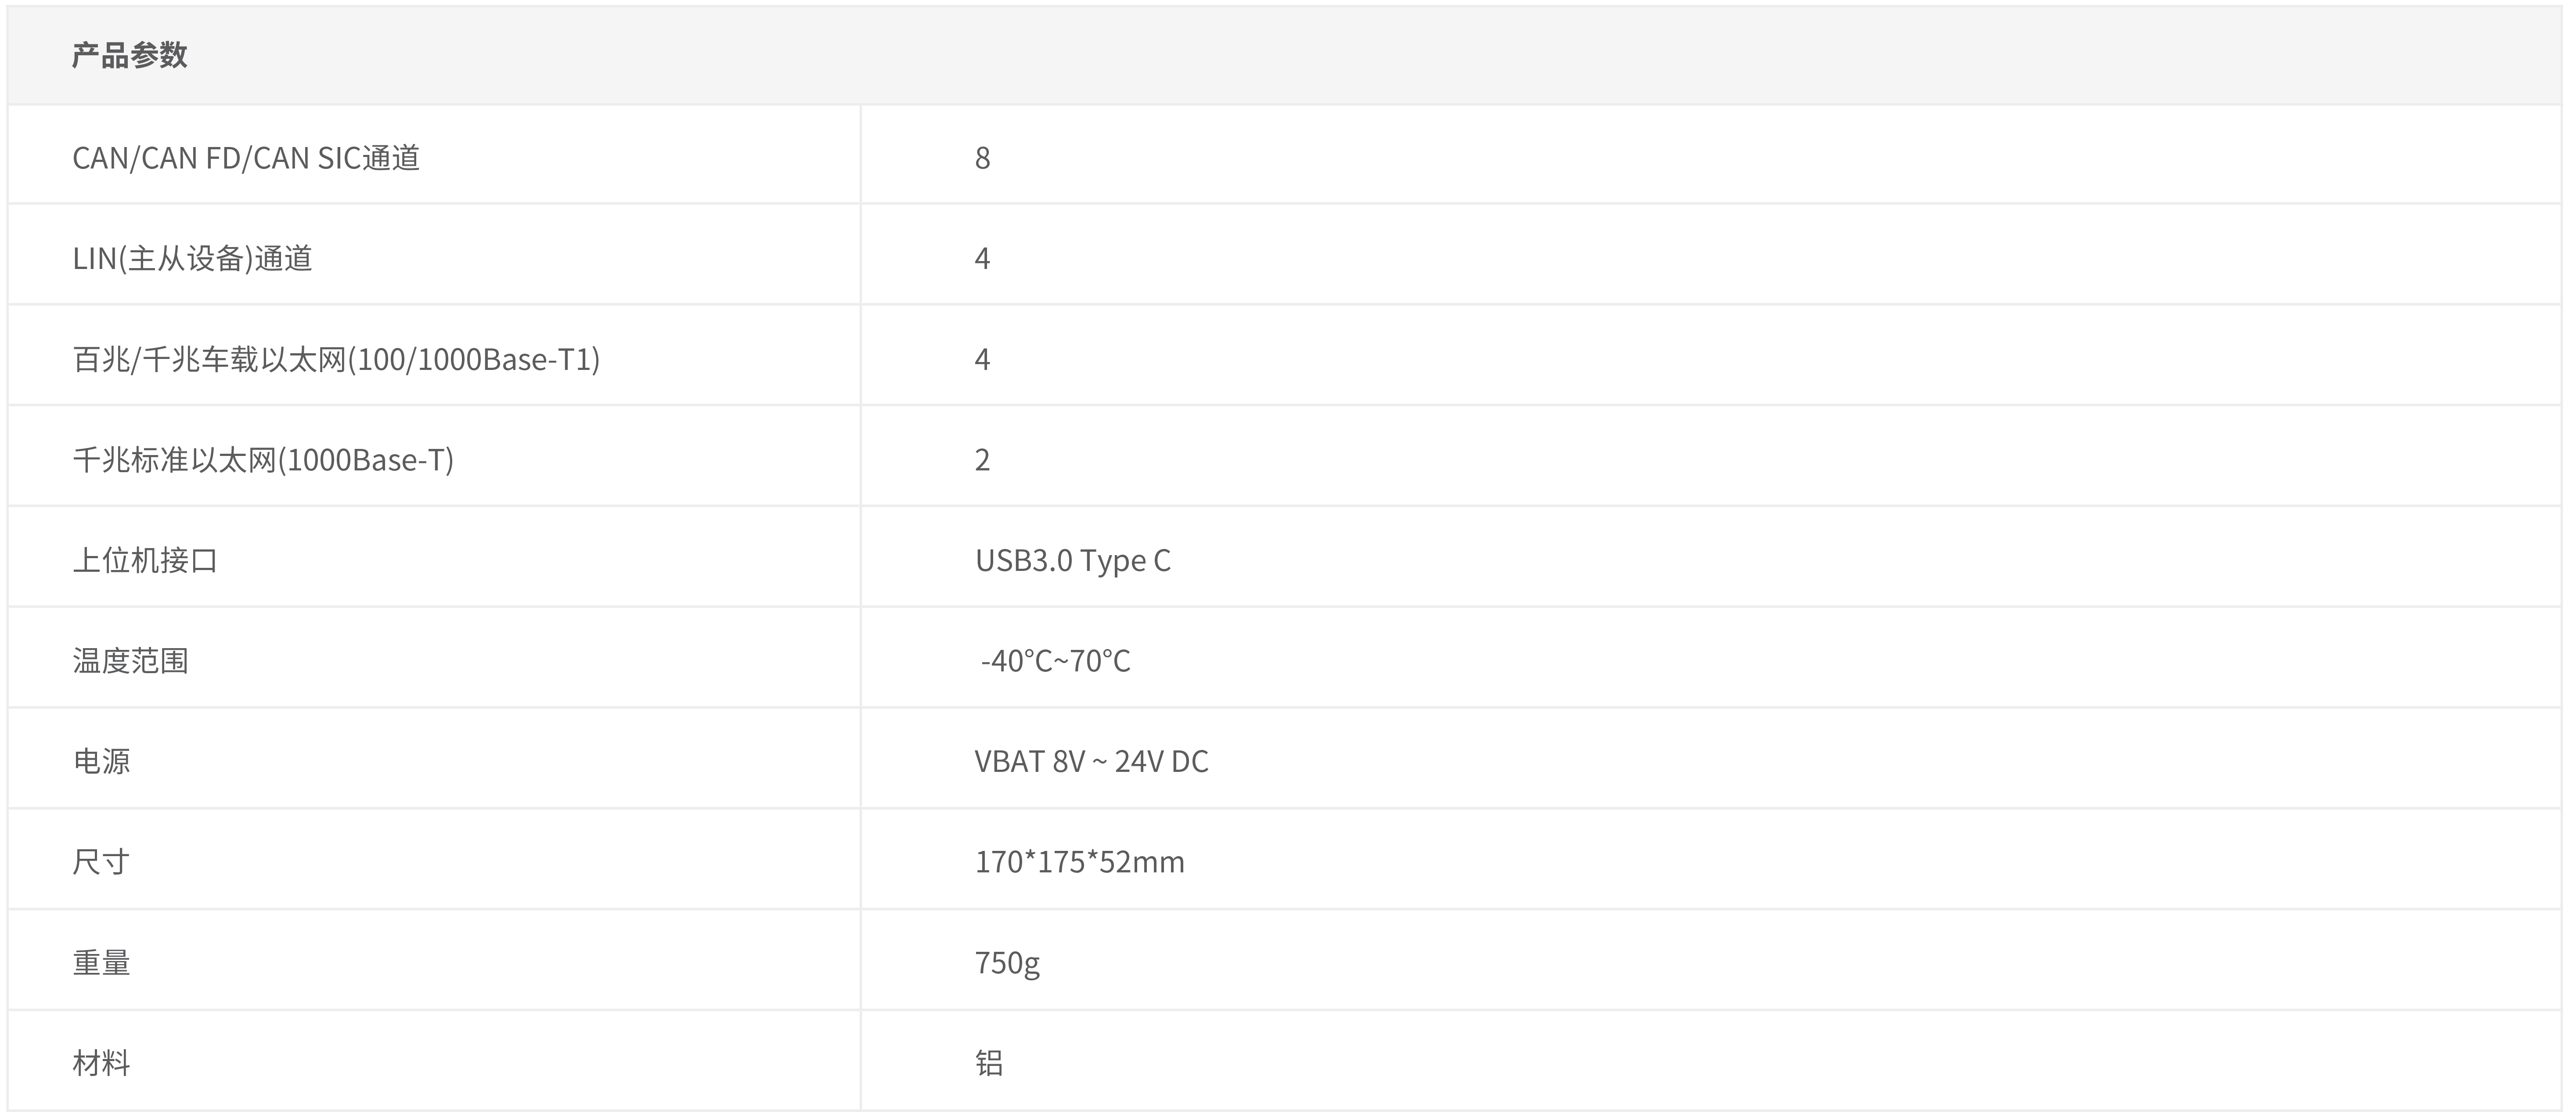Select the 温度范围 row label
This screenshot has height=1119, width=2576.
[130, 660]
